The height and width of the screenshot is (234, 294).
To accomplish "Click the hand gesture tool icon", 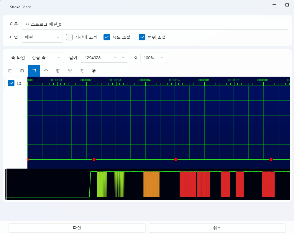I will pos(82,71).
